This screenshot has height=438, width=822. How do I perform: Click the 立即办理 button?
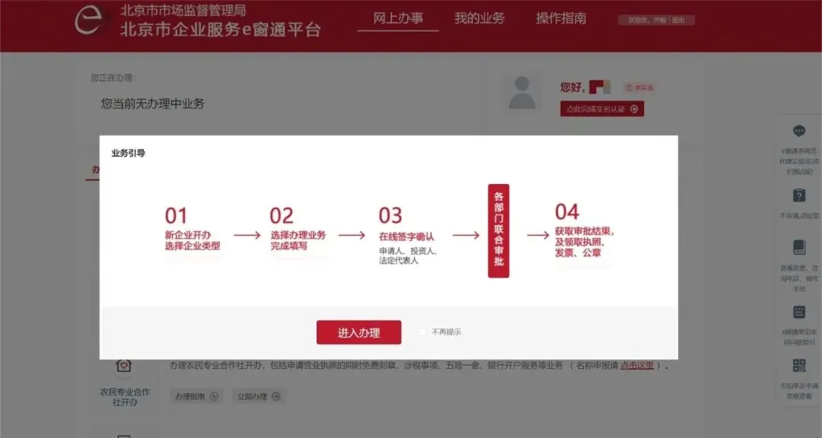[259, 397]
